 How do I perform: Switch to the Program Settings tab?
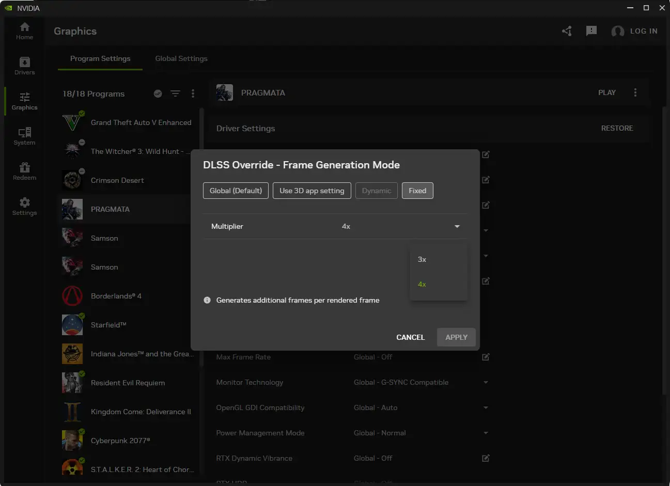click(x=100, y=59)
